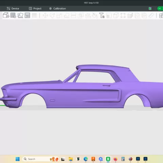The height and width of the screenshot is (163, 163).
Task: Click the variable layer height icon
Action: (34, 15)
